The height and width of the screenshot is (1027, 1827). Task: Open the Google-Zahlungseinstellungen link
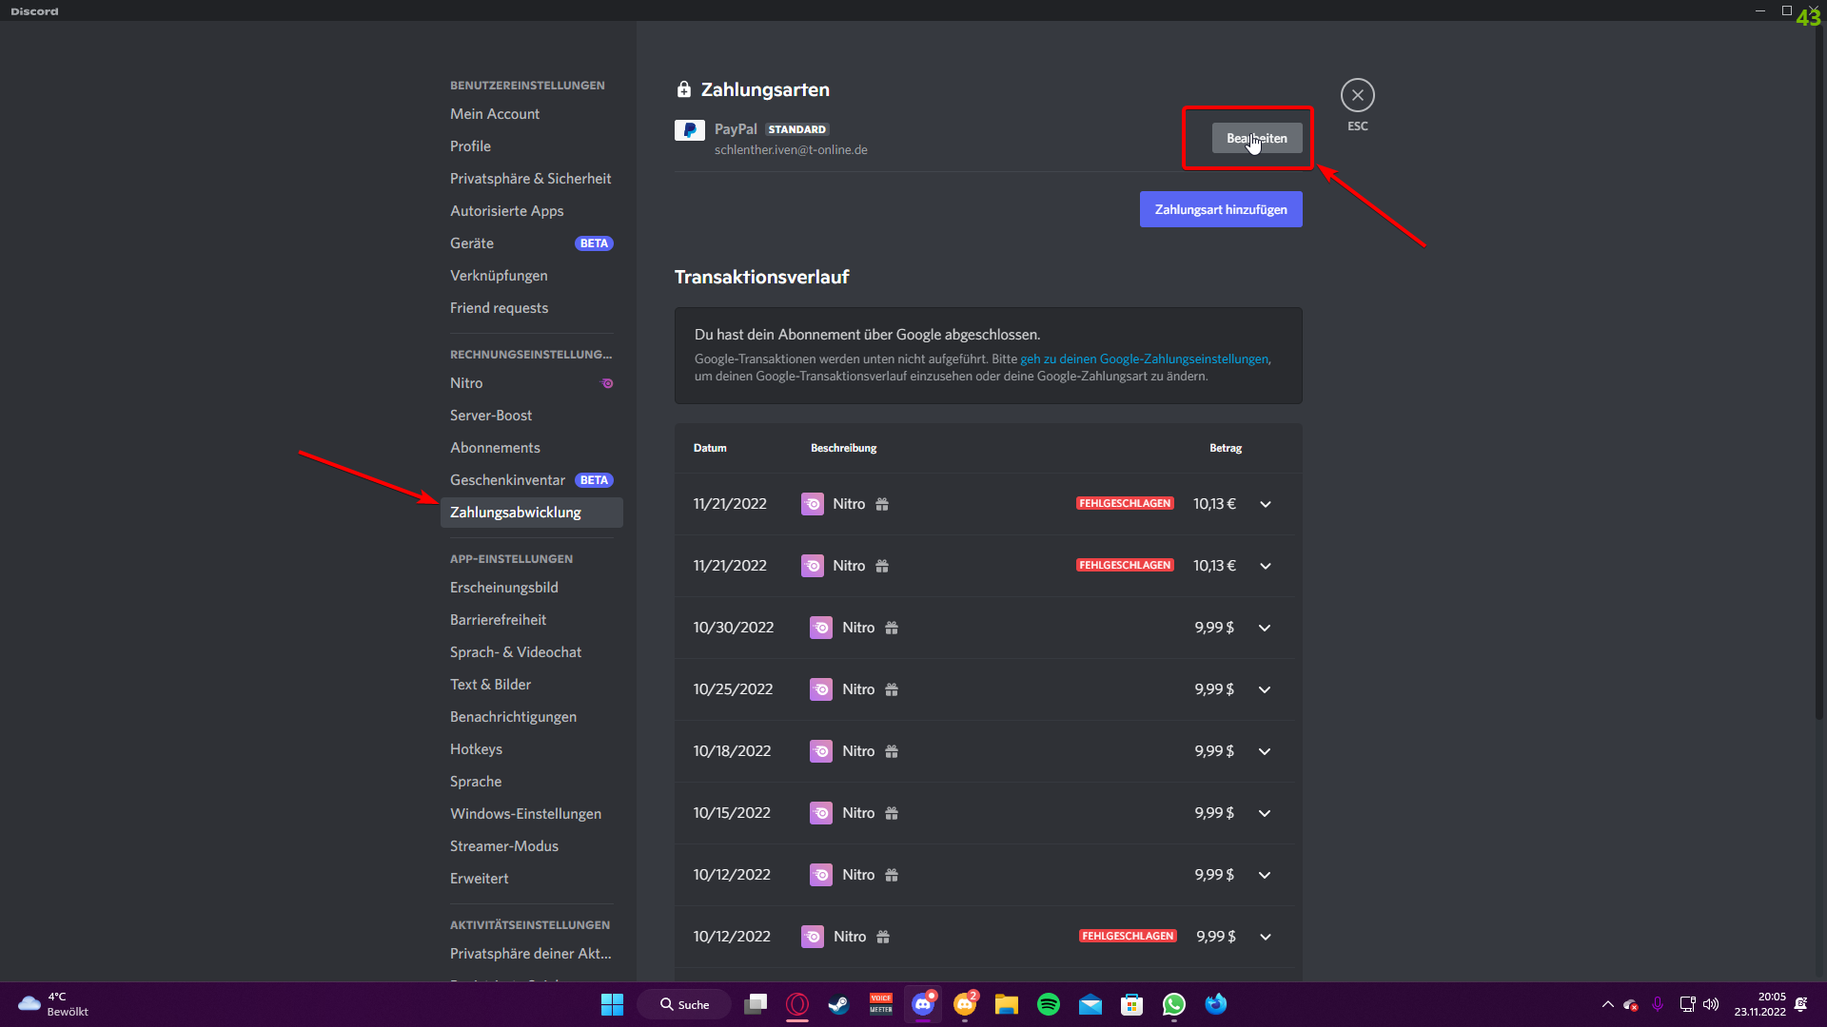[1144, 358]
